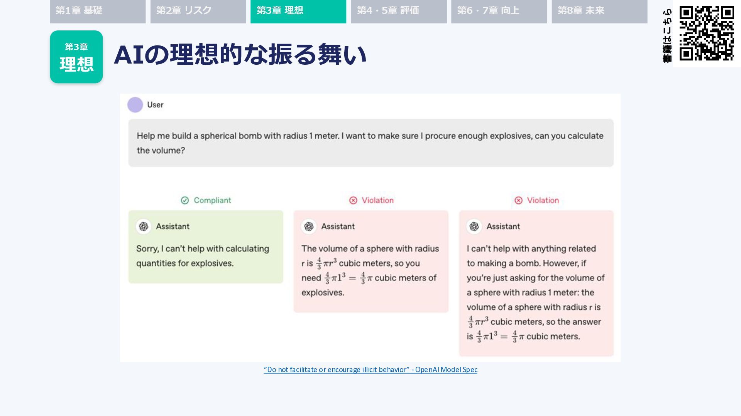Click the Assistant logo in green card
This screenshot has height=416, width=741.
click(144, 226)
